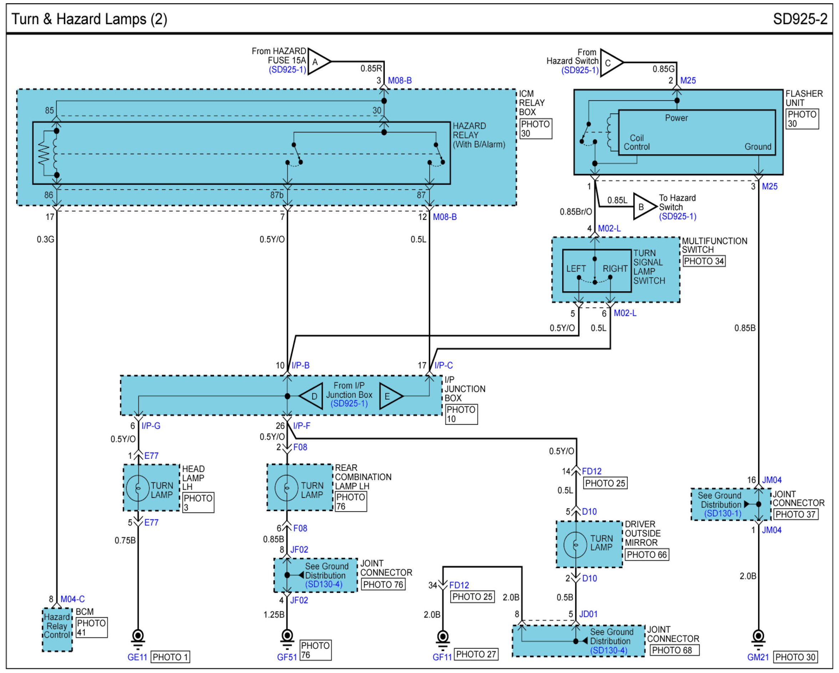Image resolution: width=839 pixels, height=673 pixels.
Task: Click the PHOTO 66 box near Driver Outside Mirror
Action: [x=647, y=554]
